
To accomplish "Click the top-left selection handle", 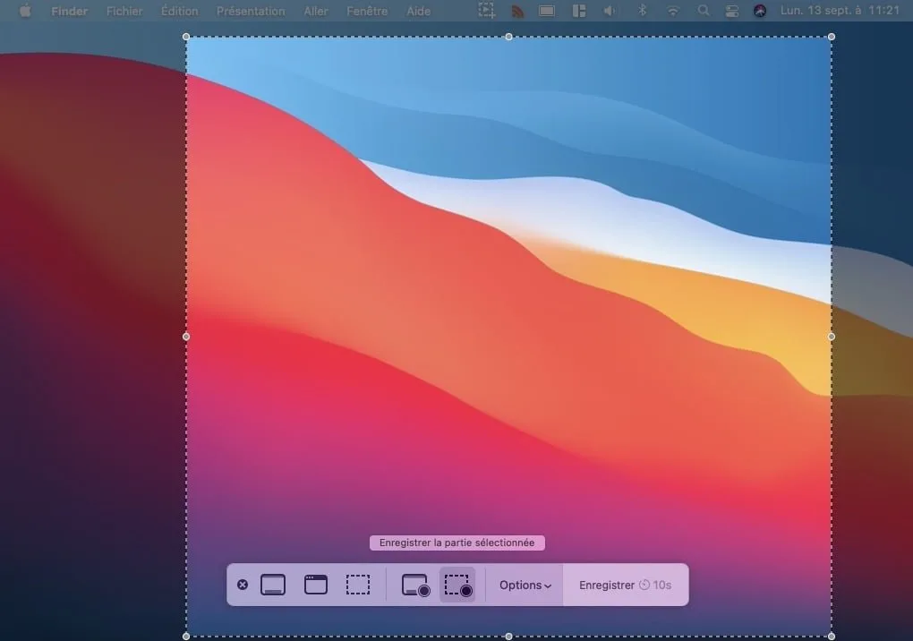I will pos(186,37).
